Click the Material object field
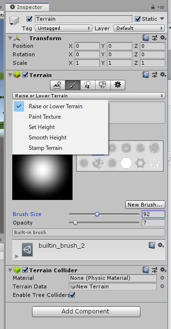 coord(113,278)
